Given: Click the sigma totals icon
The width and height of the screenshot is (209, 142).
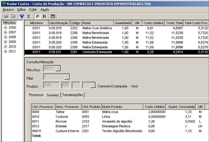Looking at the screenshot, I should click(x=29, y=16).
